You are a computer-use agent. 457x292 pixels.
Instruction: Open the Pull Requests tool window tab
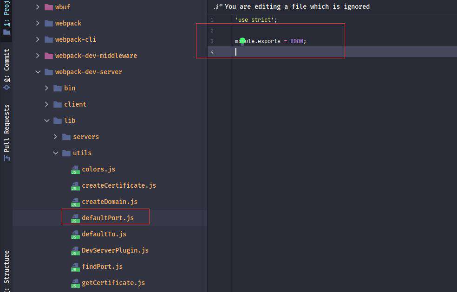(x=7, y=133)
